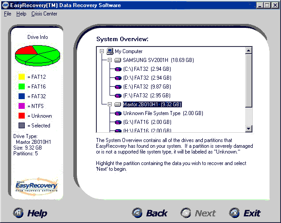Collapse the Maxtor 2B010H1 drive node
The image size is (281, 223).
tap(110, 104)
